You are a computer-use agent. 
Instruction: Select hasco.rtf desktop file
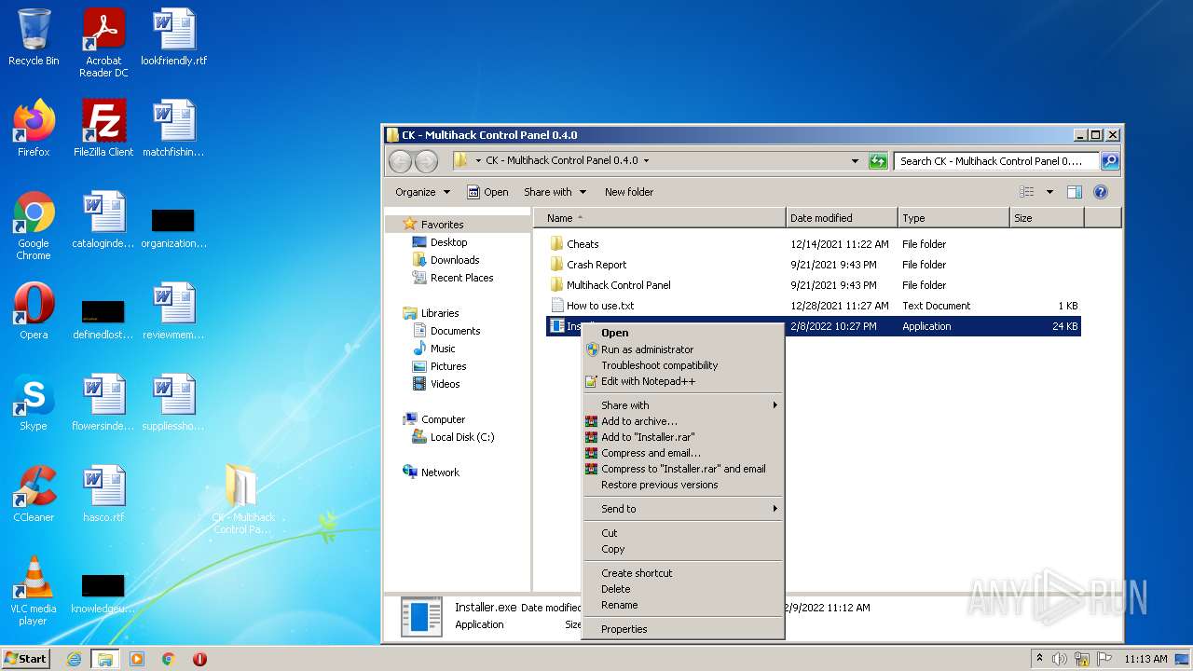coord(103,494)
